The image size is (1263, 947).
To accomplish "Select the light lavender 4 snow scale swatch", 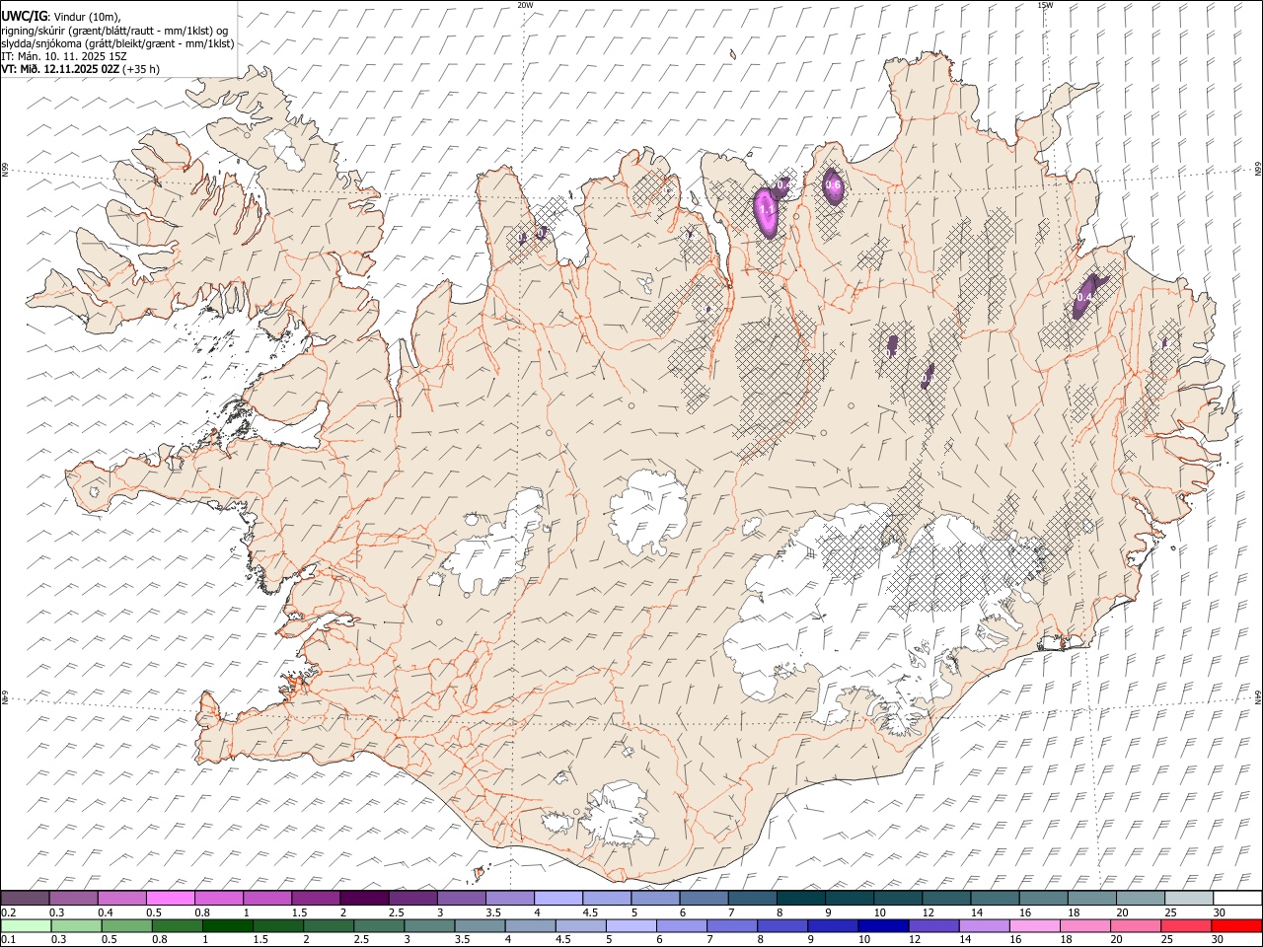I will [x=557, y=899].
